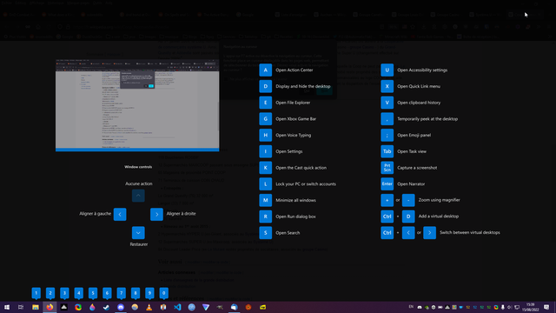Click the D key tile for Display and hide desktop
The width and height of the screenshot is (556, 313).
click(x=265, y=86)
